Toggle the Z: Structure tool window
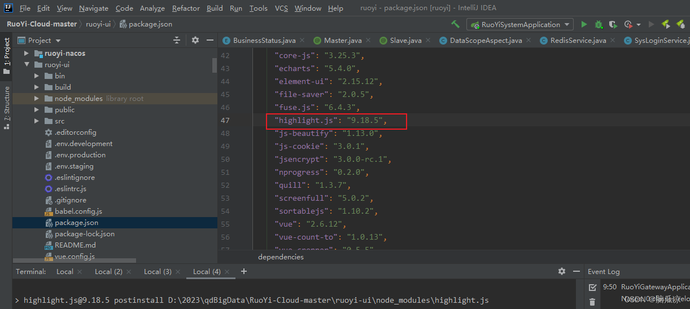This screenshot has height=309, width=690. click(6, 108)
